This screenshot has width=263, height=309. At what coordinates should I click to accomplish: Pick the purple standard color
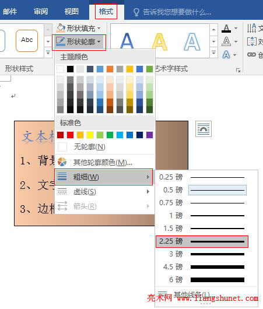(x=149, y=135)
